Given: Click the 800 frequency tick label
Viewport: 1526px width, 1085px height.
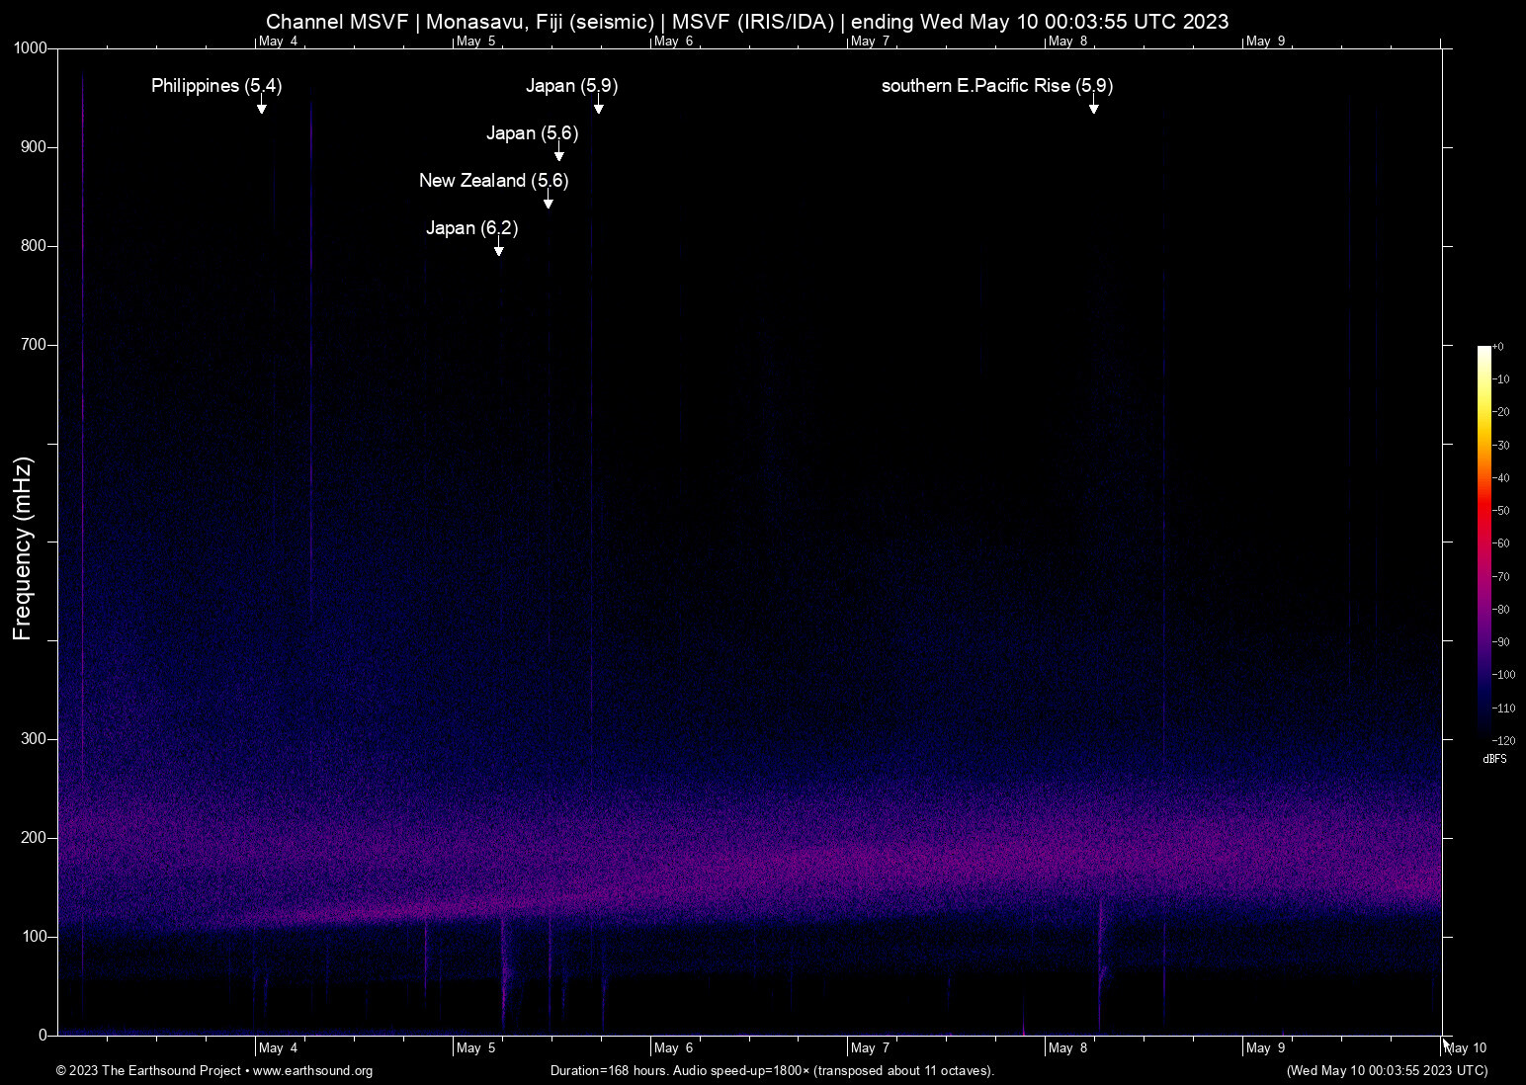Looking at the screenshot, I should [x=35, y=246].
